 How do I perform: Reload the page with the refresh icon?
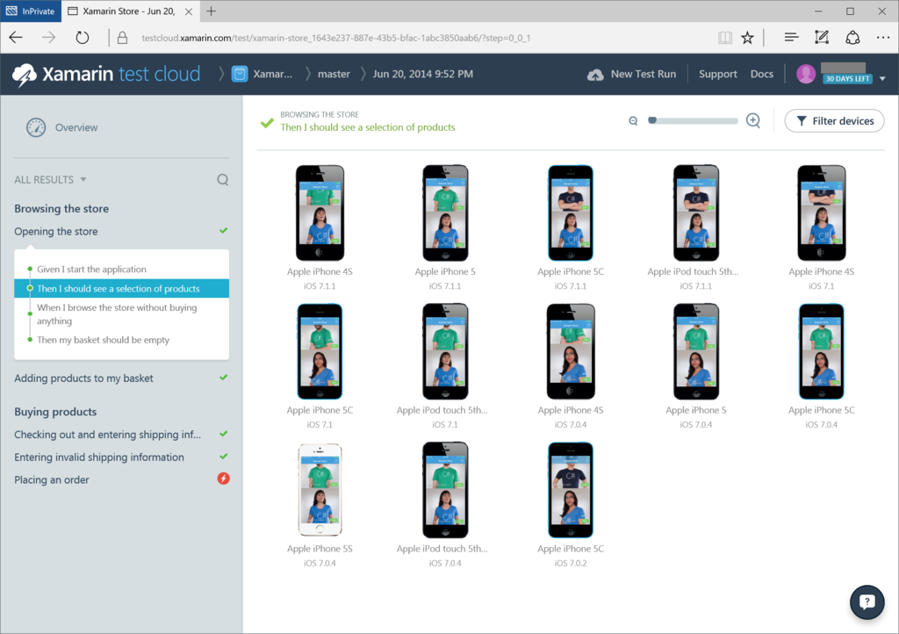[83, 38]
